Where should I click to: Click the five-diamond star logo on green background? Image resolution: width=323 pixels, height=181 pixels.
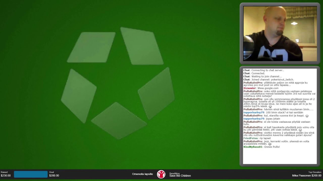(118, 83)
